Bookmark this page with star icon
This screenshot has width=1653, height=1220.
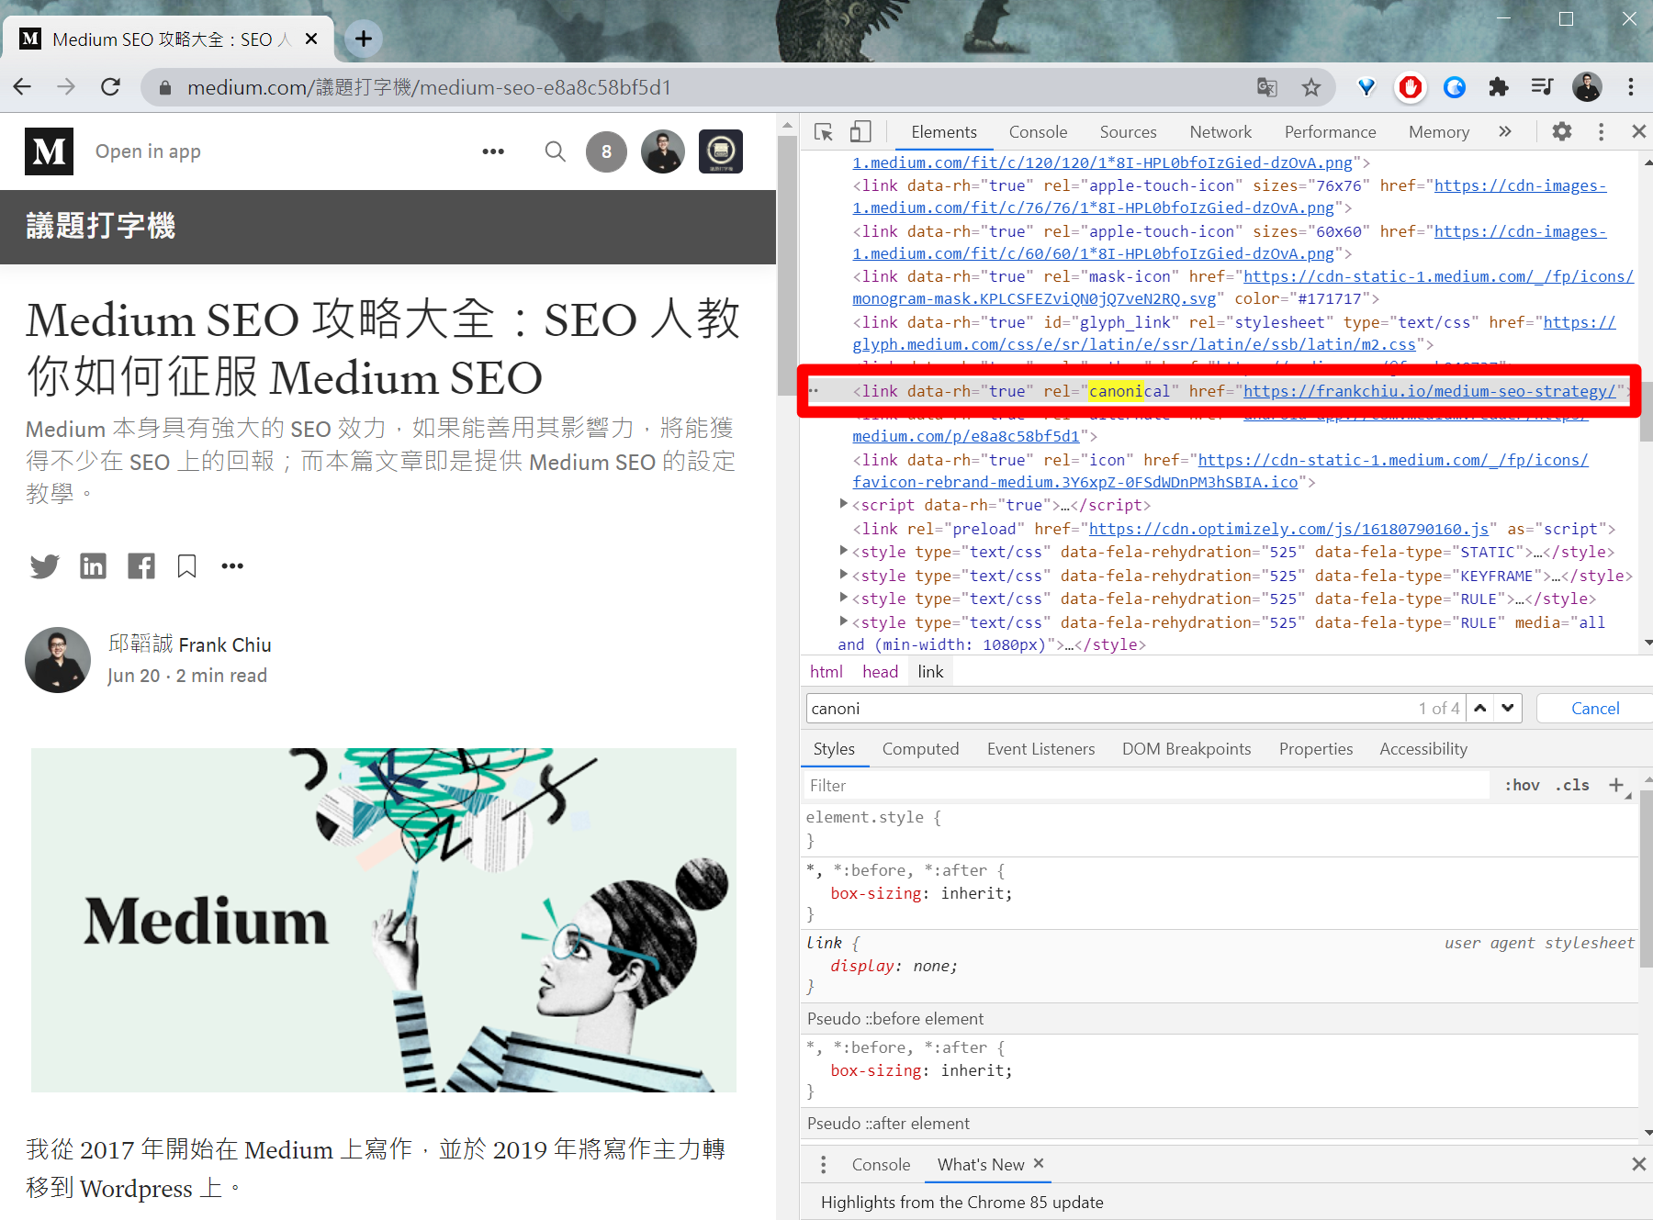coord(1310,87)
